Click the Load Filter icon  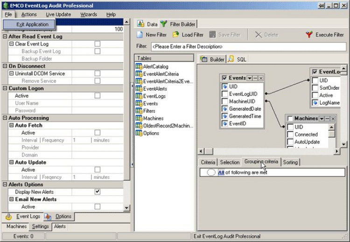[176, 35]
